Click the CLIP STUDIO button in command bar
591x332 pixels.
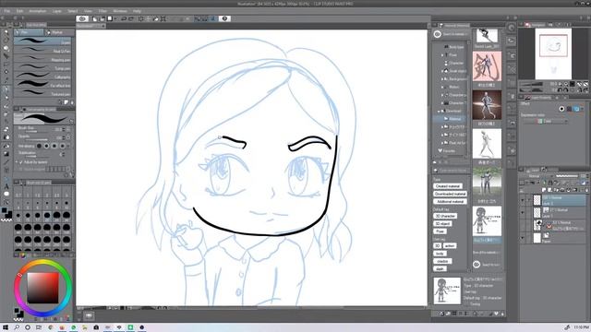click(x=82, y=18)
